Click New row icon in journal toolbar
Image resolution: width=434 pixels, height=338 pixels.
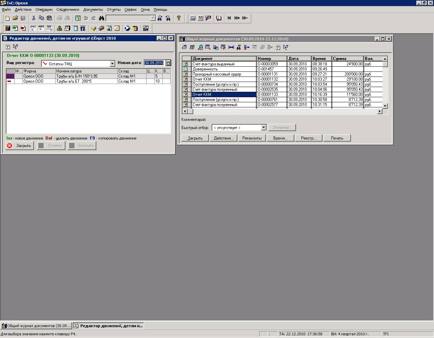click(x=184, y=47)
